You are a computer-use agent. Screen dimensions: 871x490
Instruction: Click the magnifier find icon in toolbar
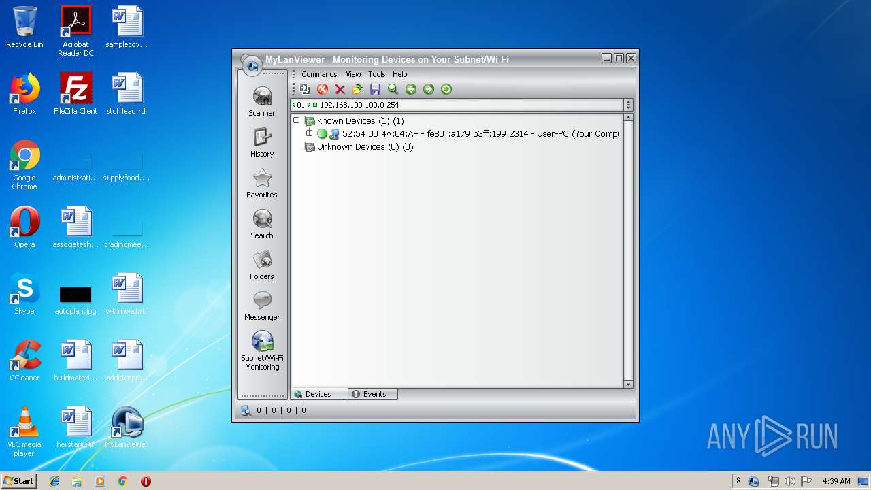click(x=393, y=89)
